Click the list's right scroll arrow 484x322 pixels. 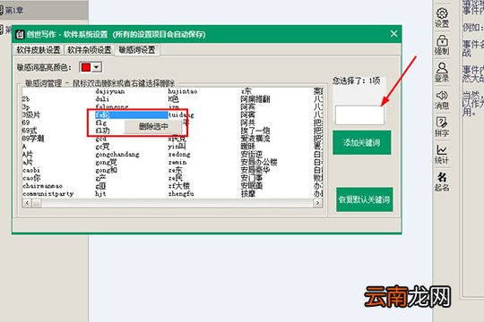click(317, 203)
